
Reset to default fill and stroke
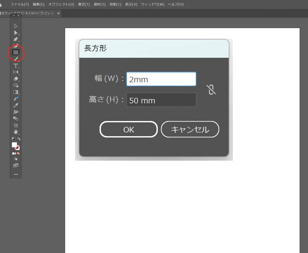tap(13, 139)
